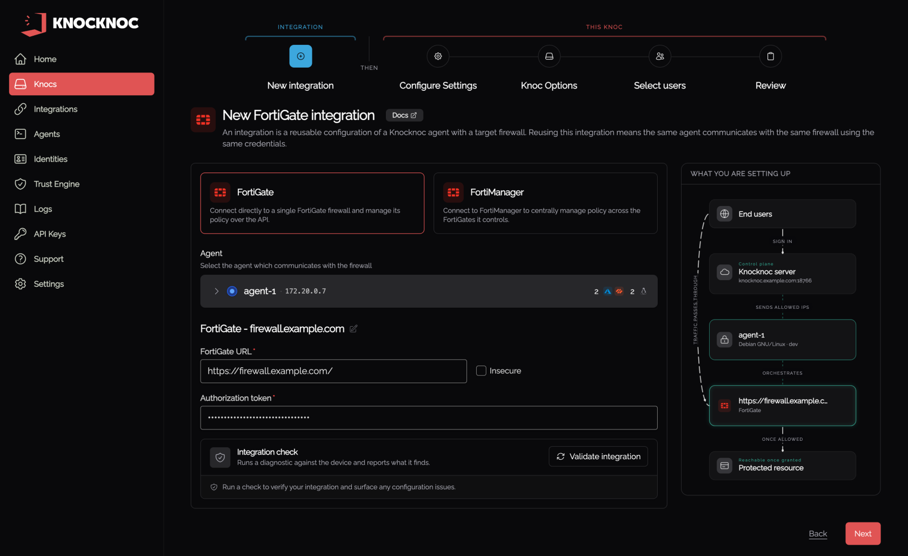Click the Review clipboard step icon
Viewport: 908px width, 556px height.
(x=771, y=56)
